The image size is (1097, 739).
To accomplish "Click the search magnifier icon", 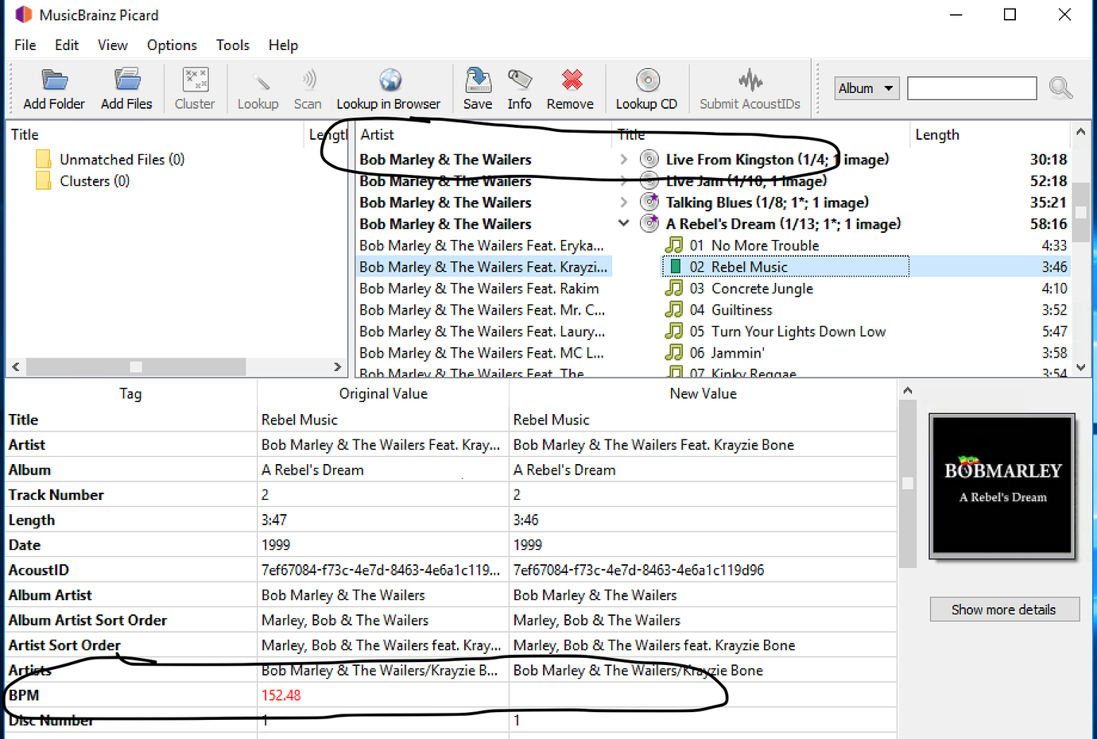I will point(1060,87).
